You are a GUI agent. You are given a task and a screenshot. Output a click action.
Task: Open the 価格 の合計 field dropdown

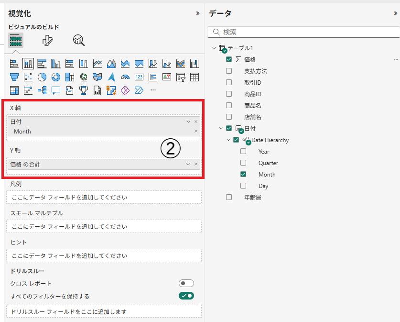click(188, 164)
